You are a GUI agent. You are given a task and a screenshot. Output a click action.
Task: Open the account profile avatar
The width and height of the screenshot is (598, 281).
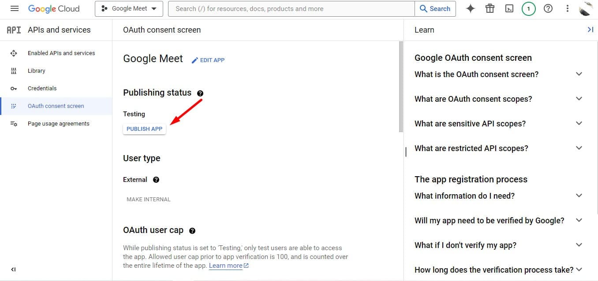click(586, 8)
